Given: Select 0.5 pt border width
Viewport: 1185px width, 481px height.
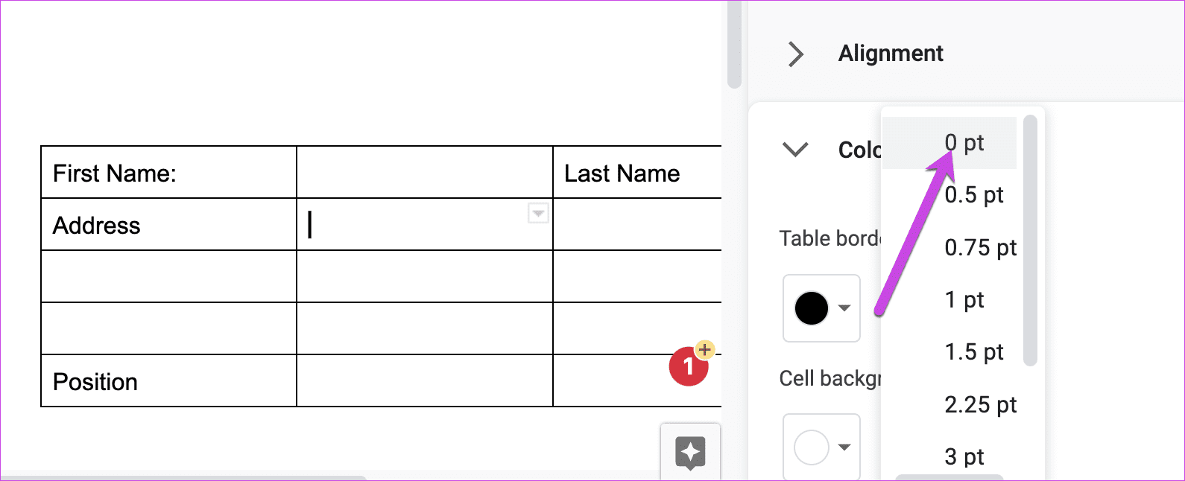Looking at the screenshot, I should 949,195.
